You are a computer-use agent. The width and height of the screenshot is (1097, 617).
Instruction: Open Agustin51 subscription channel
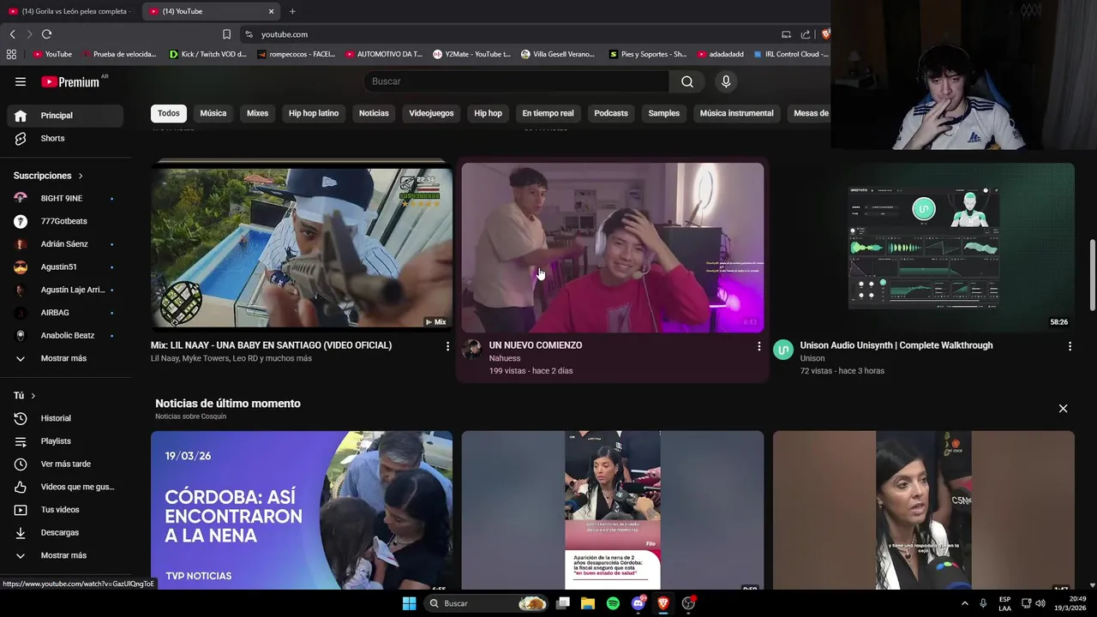pos(65,267)
